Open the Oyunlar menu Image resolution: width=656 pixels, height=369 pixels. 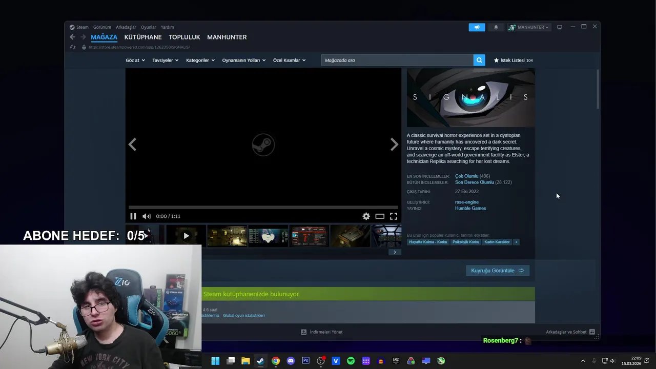coord(149,27)
